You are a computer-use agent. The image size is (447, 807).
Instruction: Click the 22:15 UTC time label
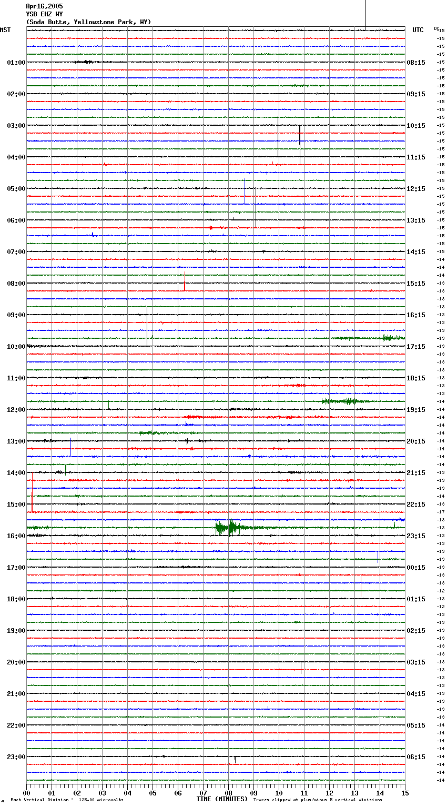(416, 505)
